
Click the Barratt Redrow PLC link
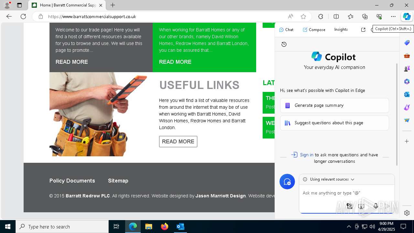pos(88,196)
